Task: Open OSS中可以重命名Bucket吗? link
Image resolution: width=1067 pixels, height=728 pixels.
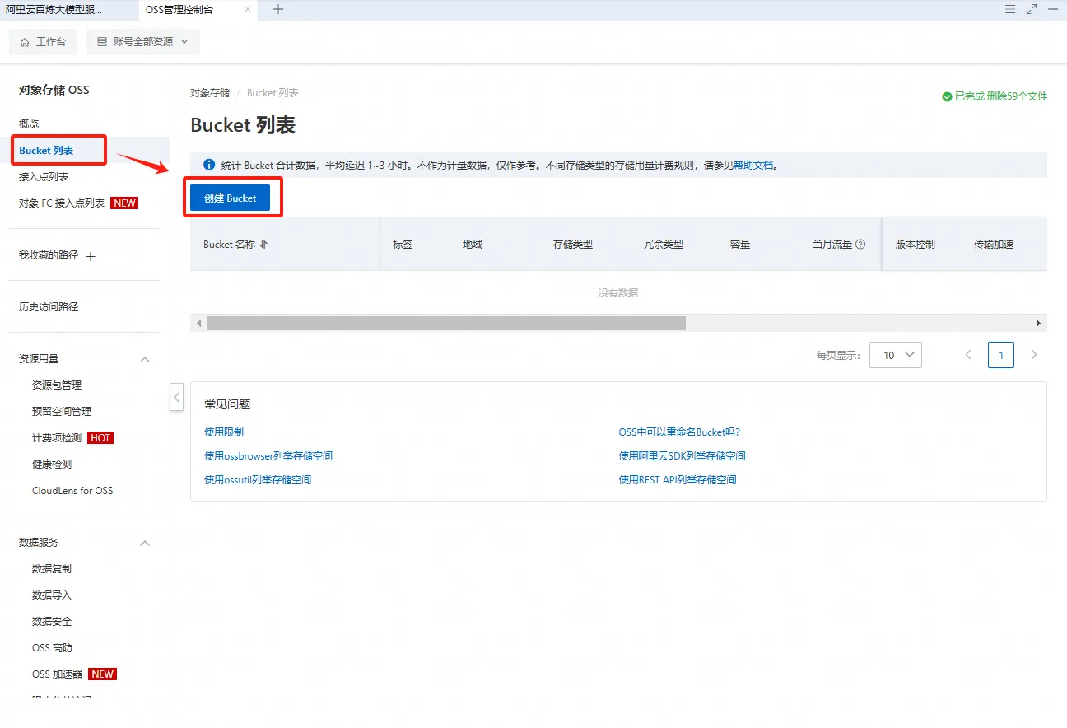Action: coord(679,432)
